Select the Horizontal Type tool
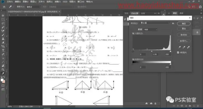This screenshot has width=203, height=109. 3,50
